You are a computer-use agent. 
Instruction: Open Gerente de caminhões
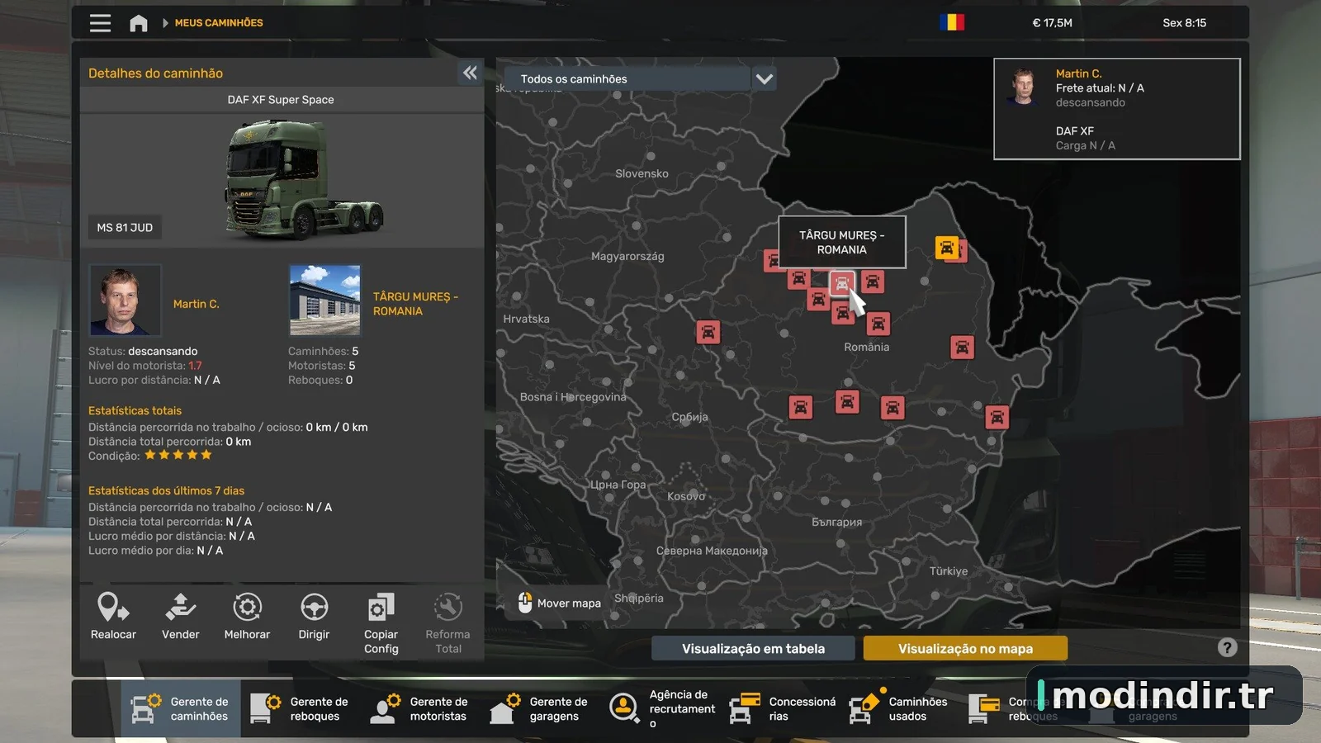[181, 708]
